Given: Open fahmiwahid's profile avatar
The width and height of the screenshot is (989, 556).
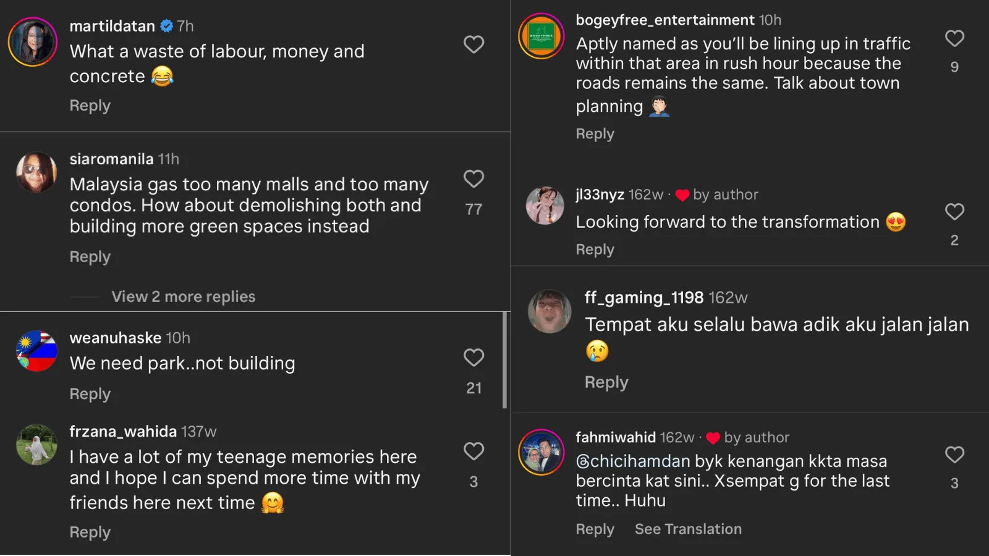Looking at the screenshot, I should (x=541, y=452).
